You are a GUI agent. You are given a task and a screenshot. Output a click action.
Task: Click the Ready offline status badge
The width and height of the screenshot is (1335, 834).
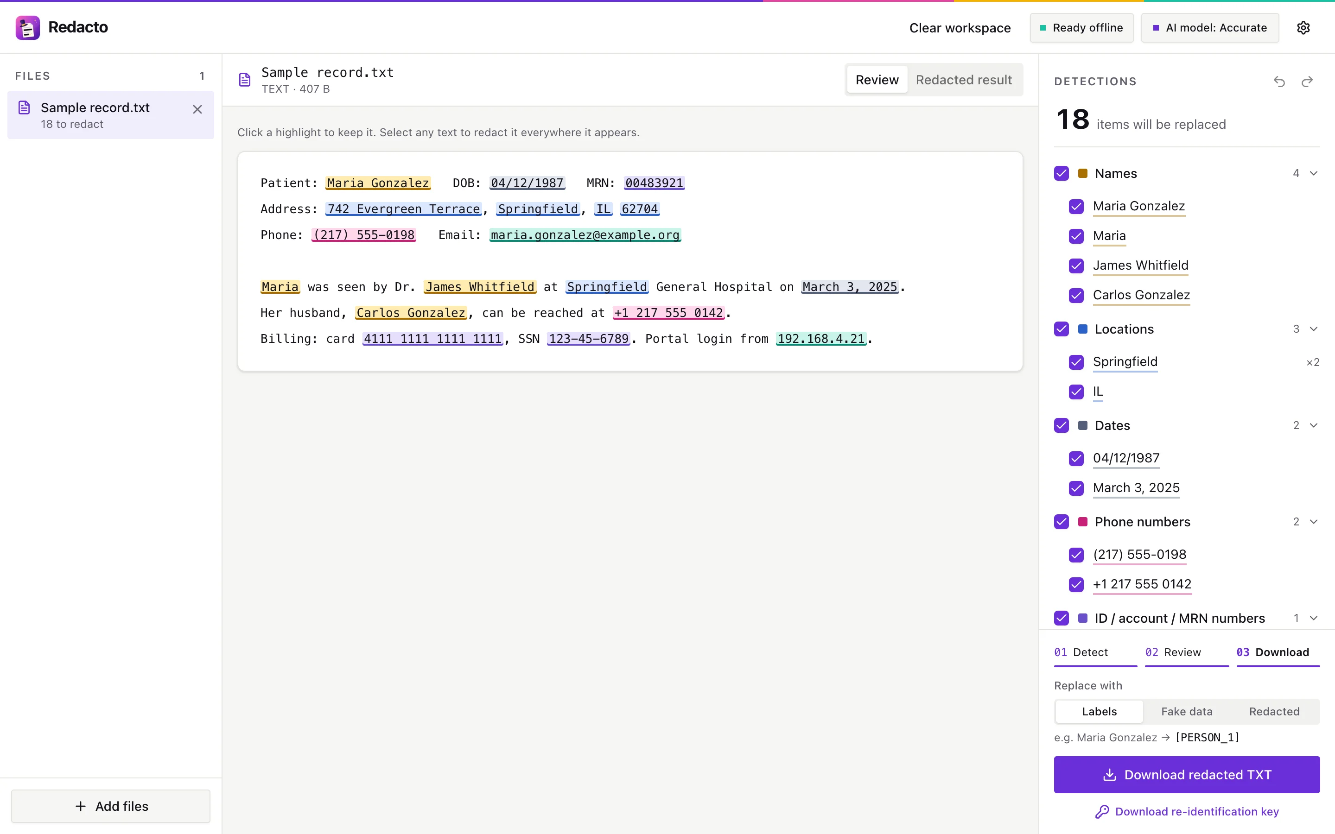point(1081,28)
